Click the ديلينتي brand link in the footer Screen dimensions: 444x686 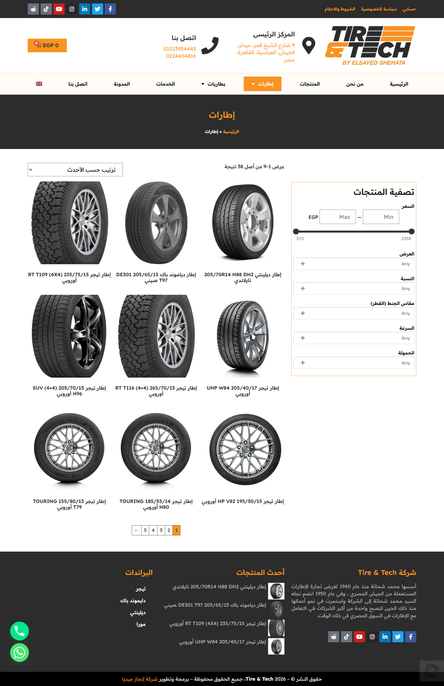138,613
